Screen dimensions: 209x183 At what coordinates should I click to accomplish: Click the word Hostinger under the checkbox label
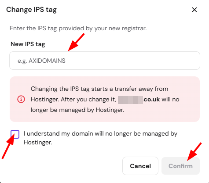(x=38, y=142)
